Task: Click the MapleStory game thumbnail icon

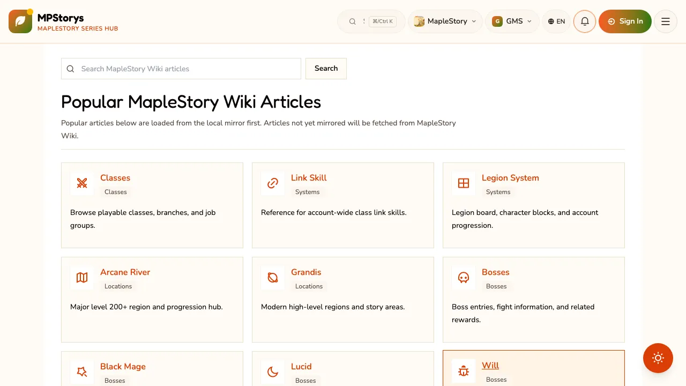Action: (419, 21)
